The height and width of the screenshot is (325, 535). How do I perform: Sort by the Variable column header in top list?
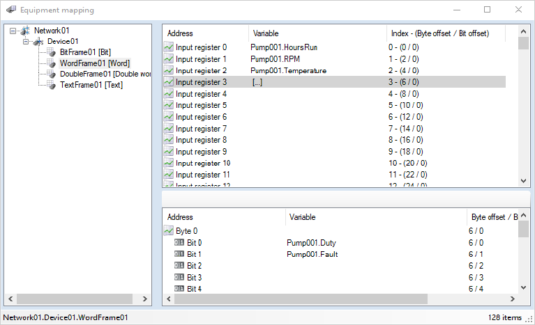pyautogui.click(x=317, y=33)
